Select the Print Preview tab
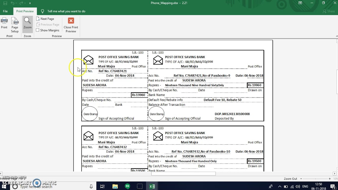Image resolution: width=338 pixels, height=190 pixels. [x=25, y=11]
